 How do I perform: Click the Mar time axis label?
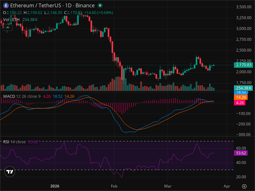click(168, 186)
